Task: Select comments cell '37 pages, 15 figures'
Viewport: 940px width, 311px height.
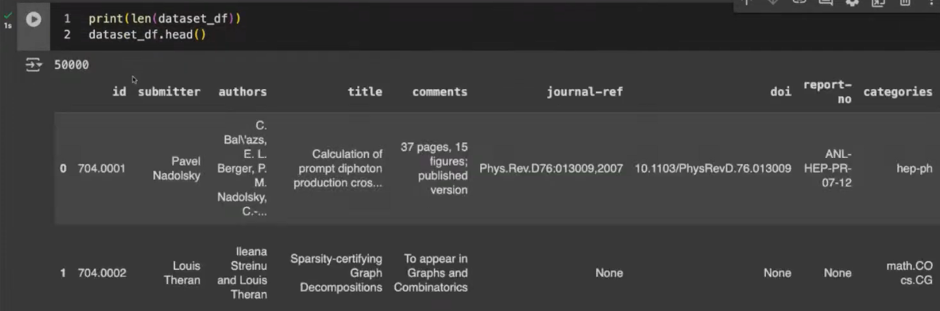Action: tap(434, 169)
